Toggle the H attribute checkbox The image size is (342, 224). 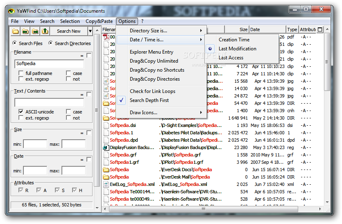click(x=75, y=190)
